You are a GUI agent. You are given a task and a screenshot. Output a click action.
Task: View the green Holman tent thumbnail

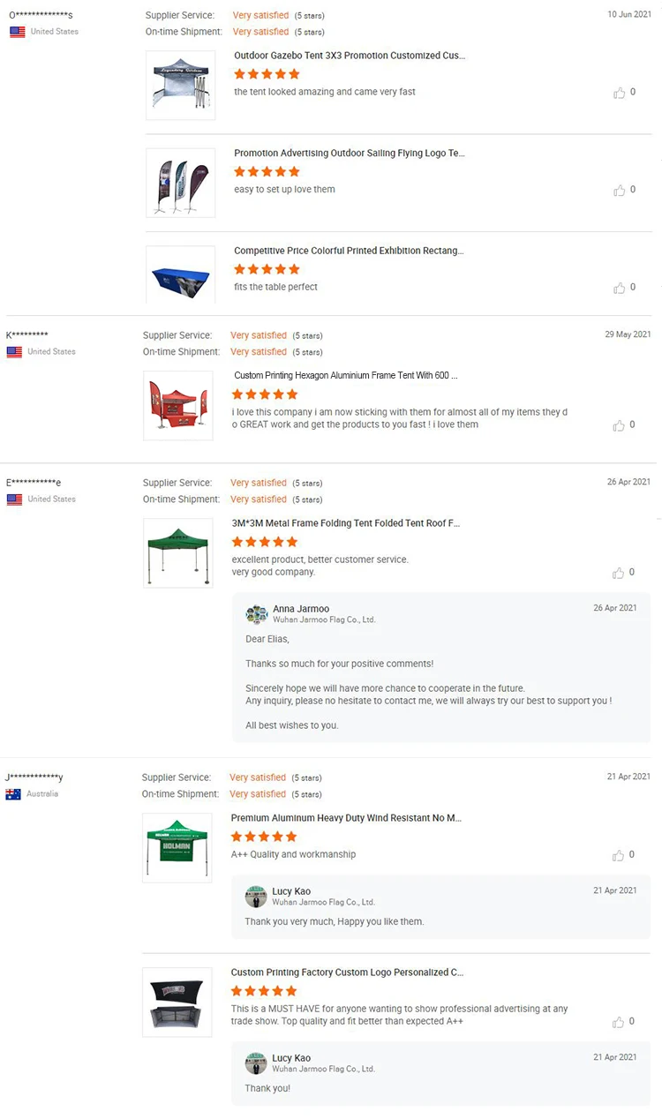point(177,847)
